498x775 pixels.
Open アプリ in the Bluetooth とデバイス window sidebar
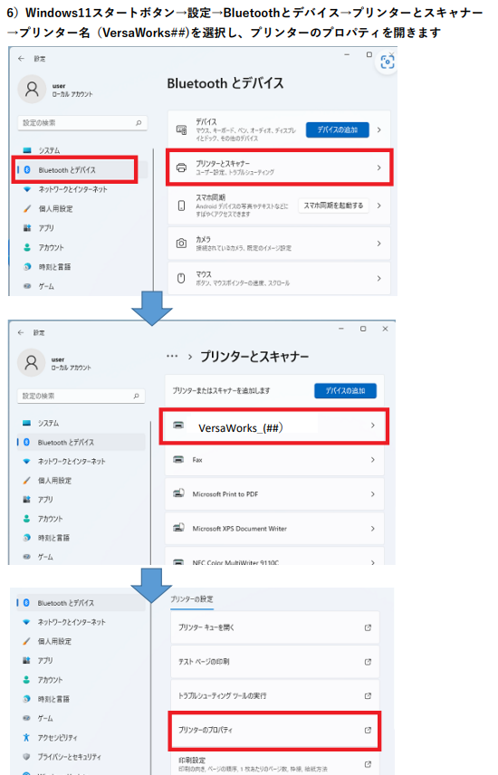point(40,228)
